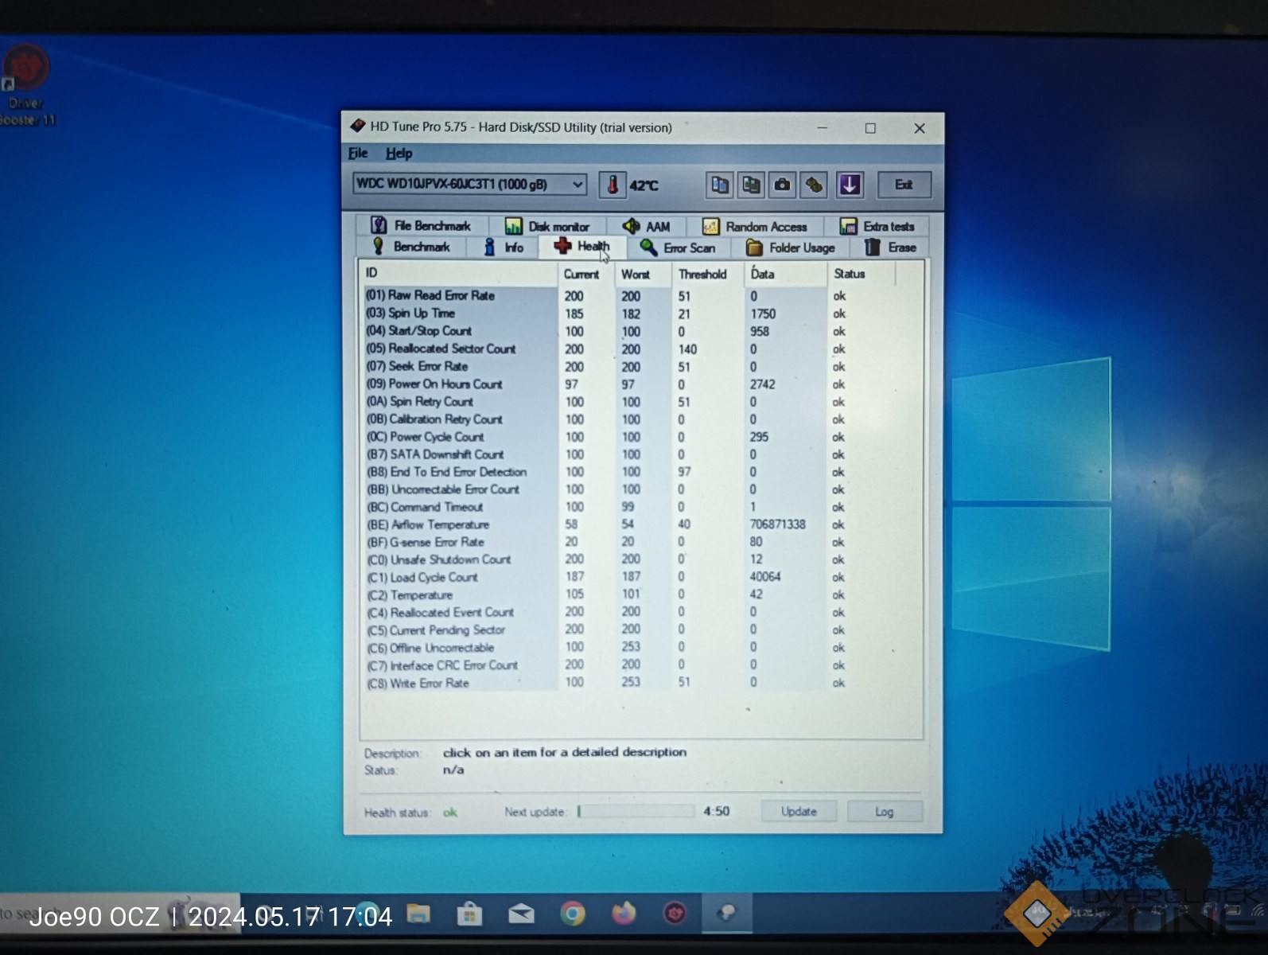Expand the WDC drive selection dropdown
The image size is (1268, 955).
click(578, 185)
